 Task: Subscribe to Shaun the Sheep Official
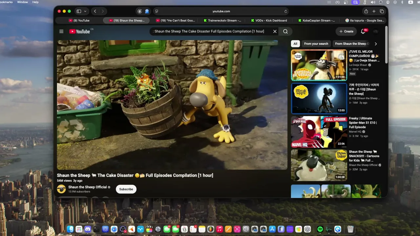pos(126,189)
